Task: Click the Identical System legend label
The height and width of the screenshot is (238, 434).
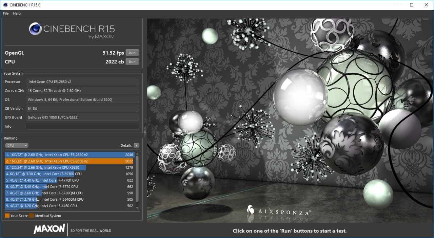Action: 48,216
